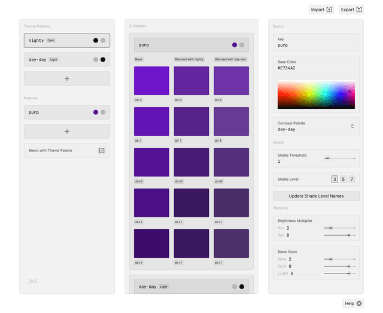Add a new palette below purp
Screen dimensions: 383x313
pos(67,132)
